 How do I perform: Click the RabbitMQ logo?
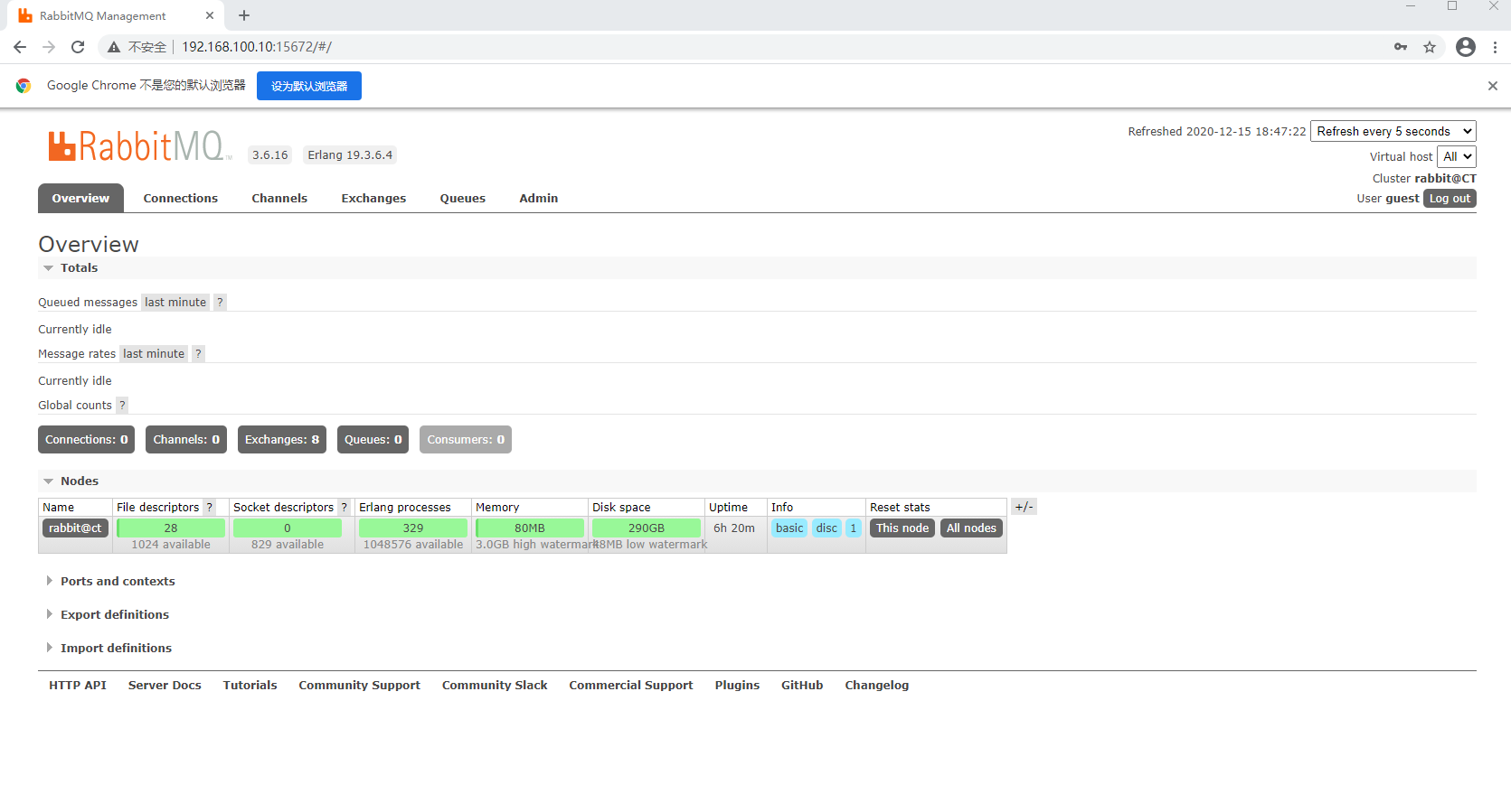139,146
